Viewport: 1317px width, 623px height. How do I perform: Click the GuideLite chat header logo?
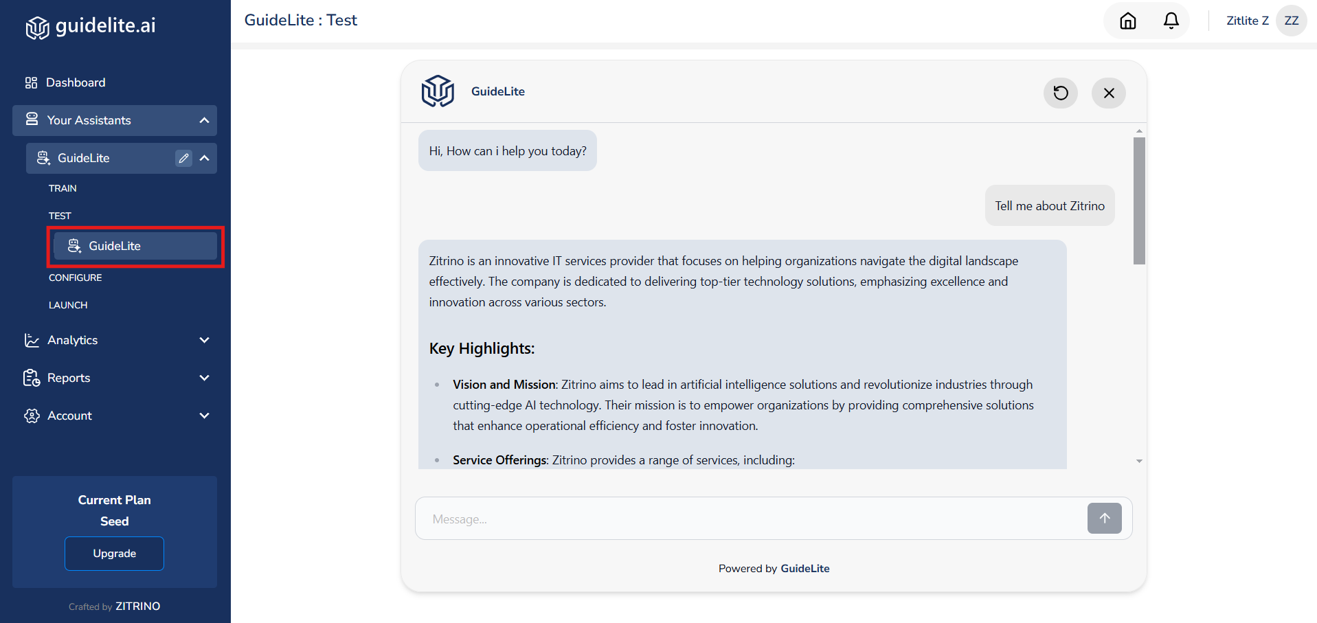point(438,91)
